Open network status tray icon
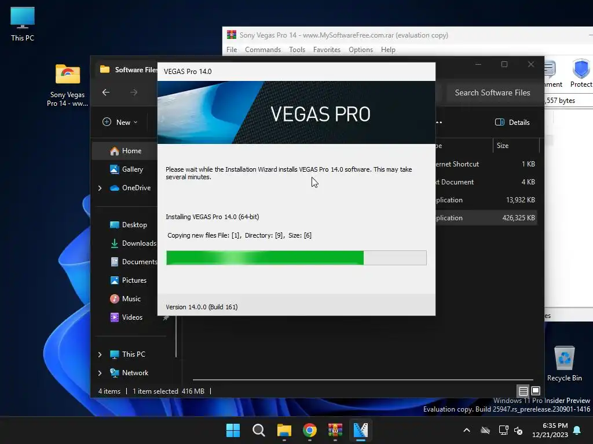 point(503,430)
